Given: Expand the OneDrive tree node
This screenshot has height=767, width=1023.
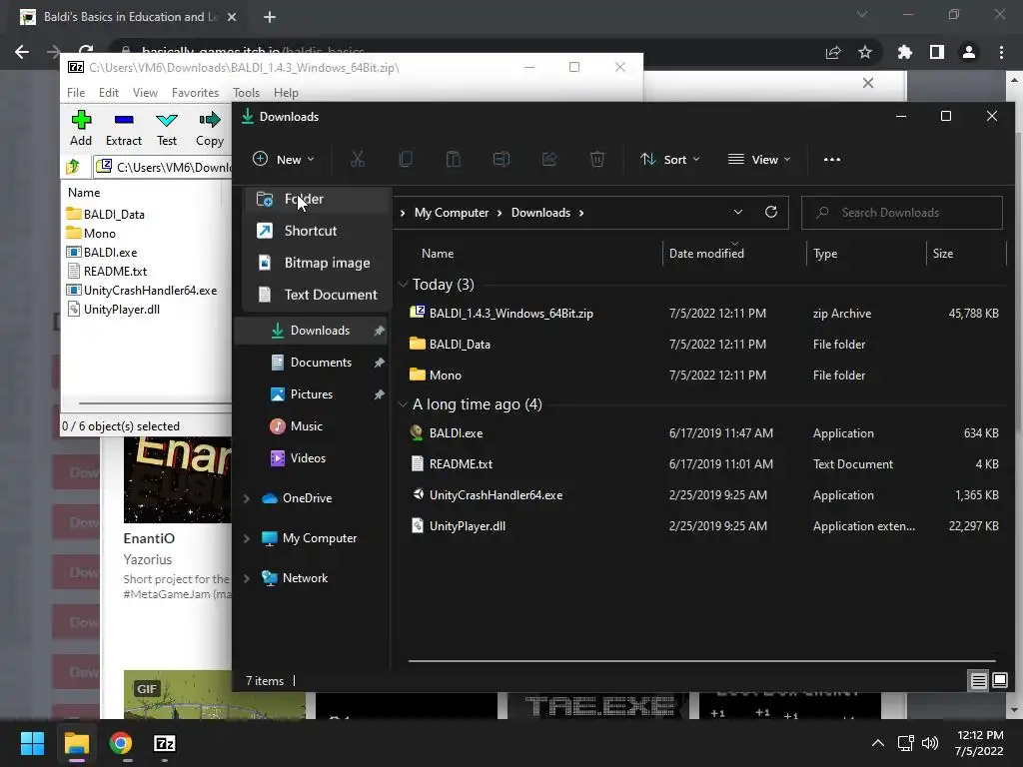Looking at the screenshot, I should pos(247,498).
